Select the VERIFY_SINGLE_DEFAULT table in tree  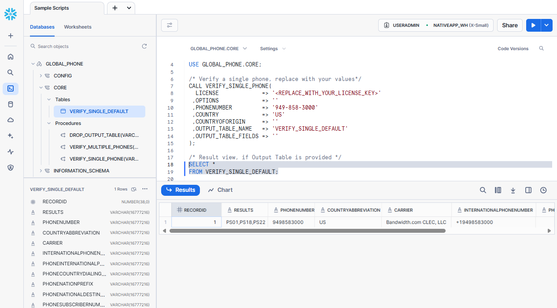pos(100,111)
